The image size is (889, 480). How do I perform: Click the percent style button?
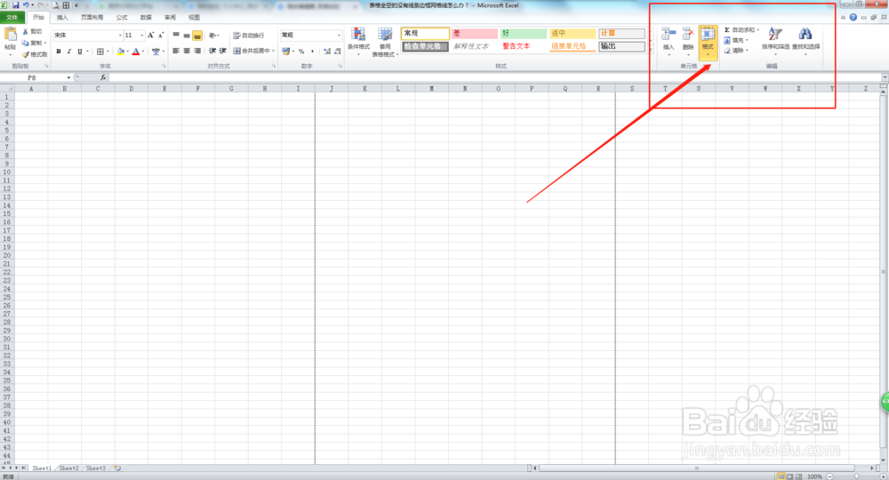pyautogui.click(x=301, y=51)
